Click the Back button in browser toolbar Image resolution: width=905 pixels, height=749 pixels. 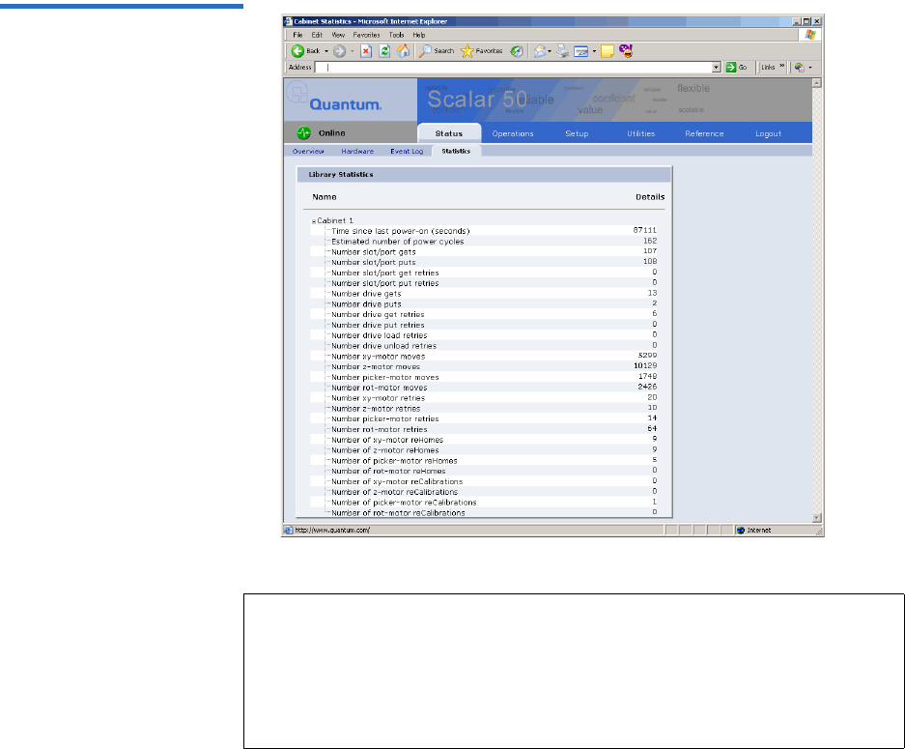point(305,51)
